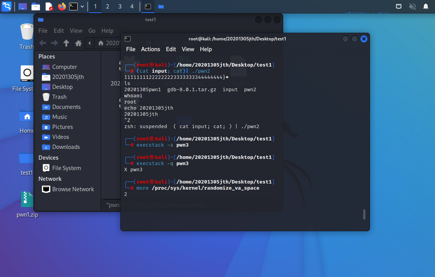Switch to workspace 1

pos(95,7)
